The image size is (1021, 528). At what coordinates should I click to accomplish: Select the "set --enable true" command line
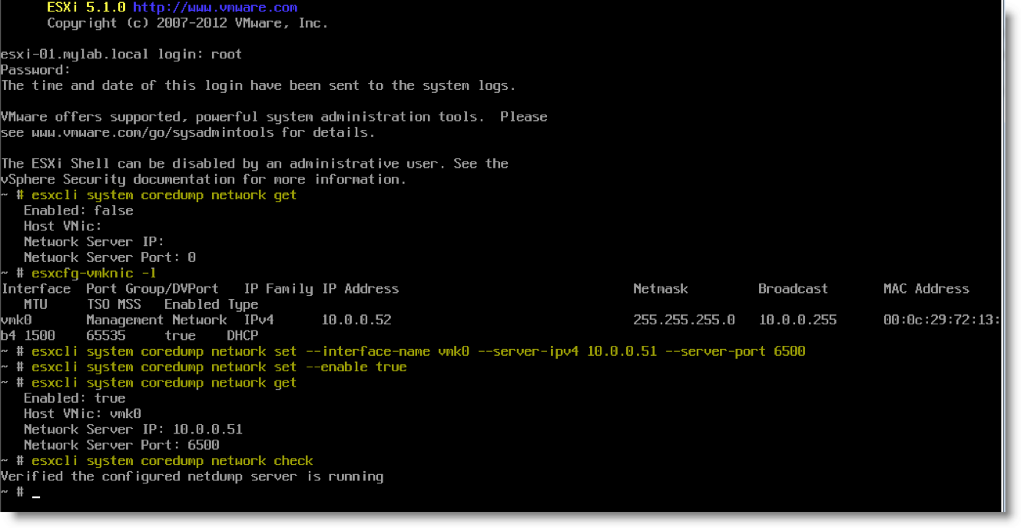click(219, 367)
